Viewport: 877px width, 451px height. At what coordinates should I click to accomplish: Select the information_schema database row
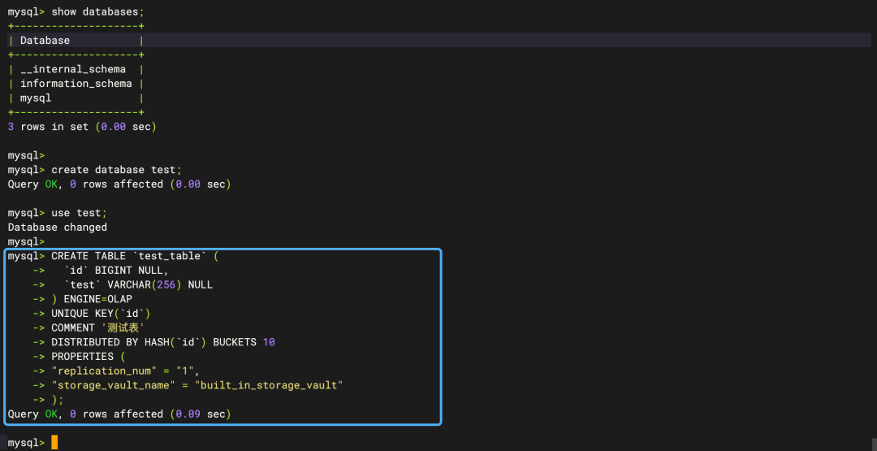pyautogui.click(x=76, y=84)
